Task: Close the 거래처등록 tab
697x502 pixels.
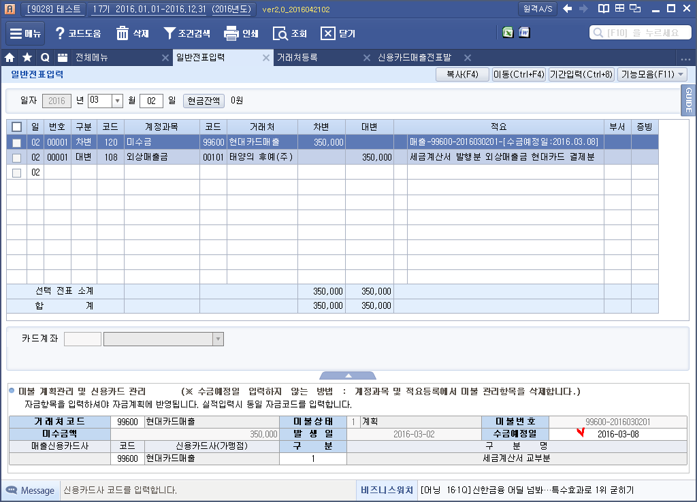Action: click(367, 58)
